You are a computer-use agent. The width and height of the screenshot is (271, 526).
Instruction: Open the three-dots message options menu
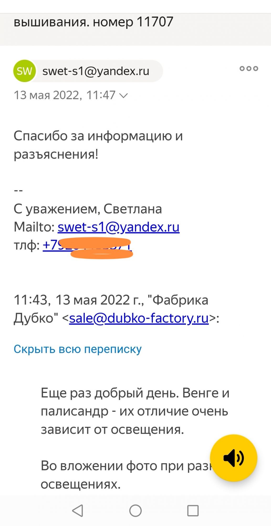click(249, 69)
